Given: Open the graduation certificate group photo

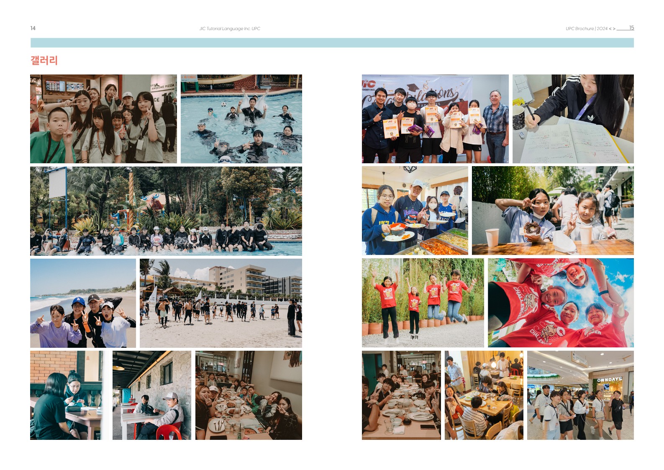Looking at the screenshot, I should point(435,119).
